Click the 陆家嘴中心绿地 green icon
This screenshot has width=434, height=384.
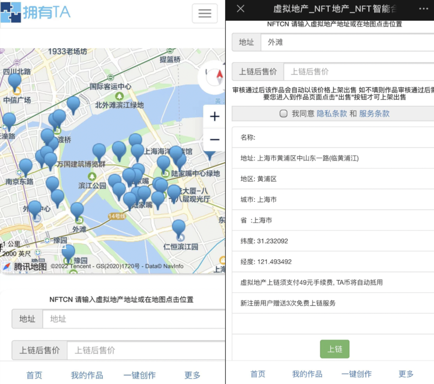click(x=165, y=174)
